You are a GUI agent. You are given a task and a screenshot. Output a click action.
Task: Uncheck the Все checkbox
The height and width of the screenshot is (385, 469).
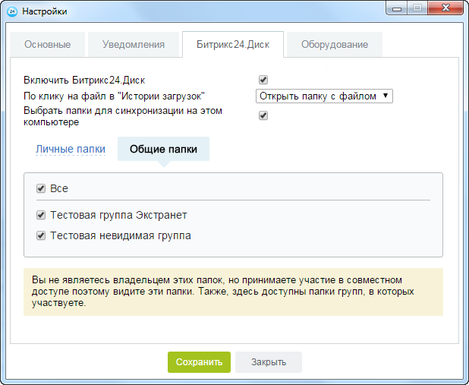(x=41, y=188)
